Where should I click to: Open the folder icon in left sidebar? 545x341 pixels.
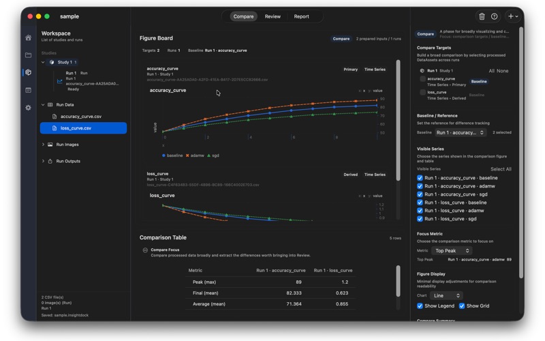pos(28,55)
